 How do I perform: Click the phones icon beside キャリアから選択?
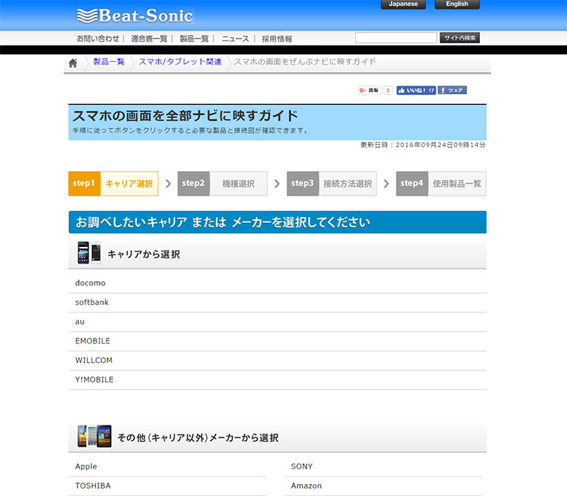click(89, 253)
